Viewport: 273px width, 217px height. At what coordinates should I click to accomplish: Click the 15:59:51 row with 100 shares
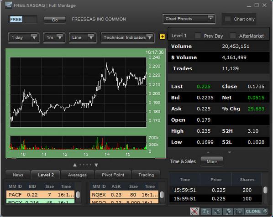click(x=215, y=199)
